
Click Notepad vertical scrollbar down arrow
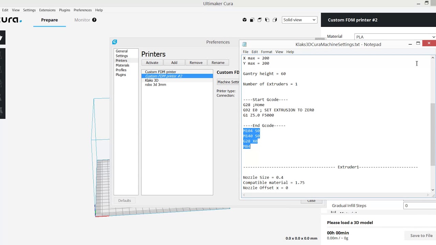(x=433, y=190)
